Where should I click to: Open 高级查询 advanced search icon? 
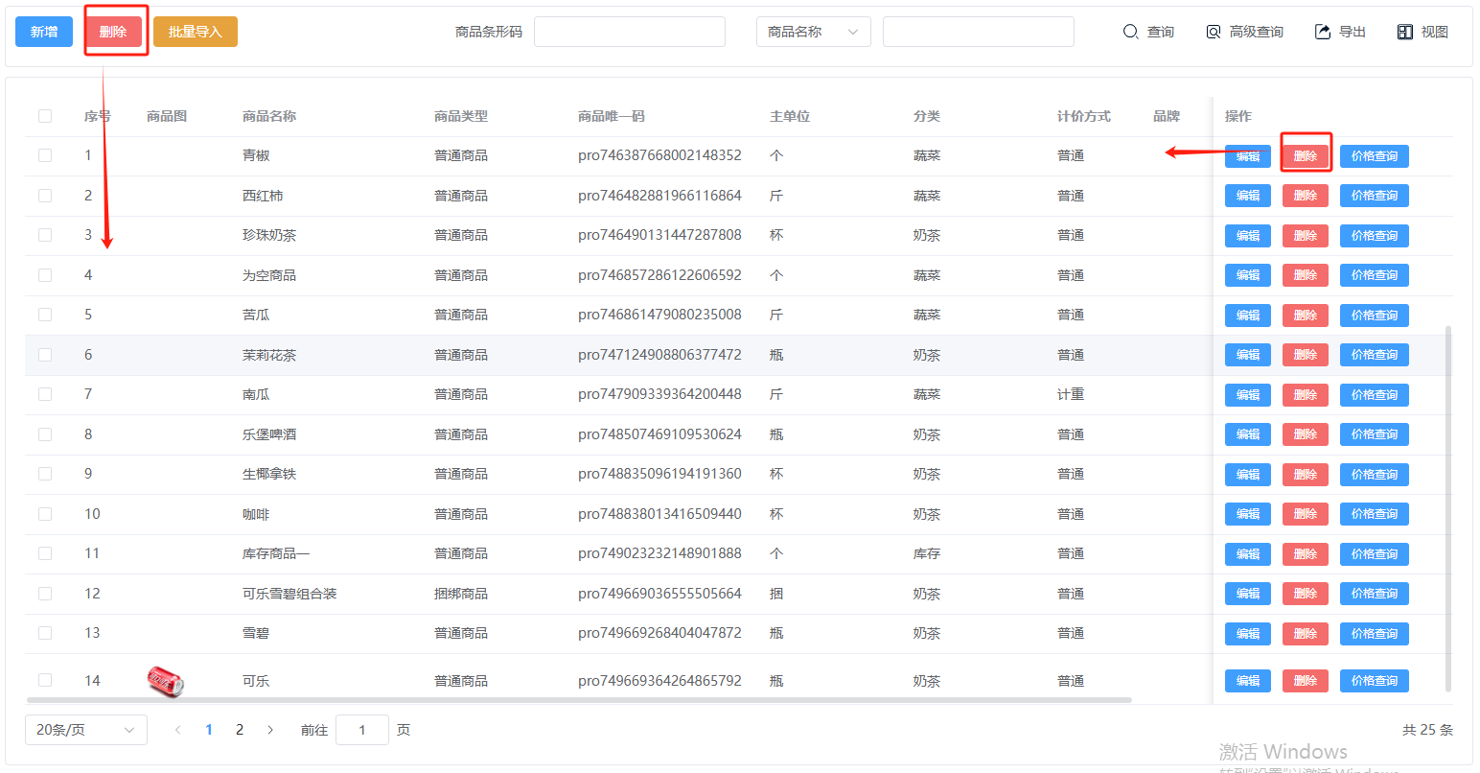point(1214,32)
